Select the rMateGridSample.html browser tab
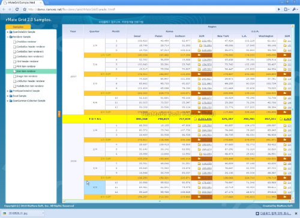Screen dimensions: 300x218 pos(22,2)
